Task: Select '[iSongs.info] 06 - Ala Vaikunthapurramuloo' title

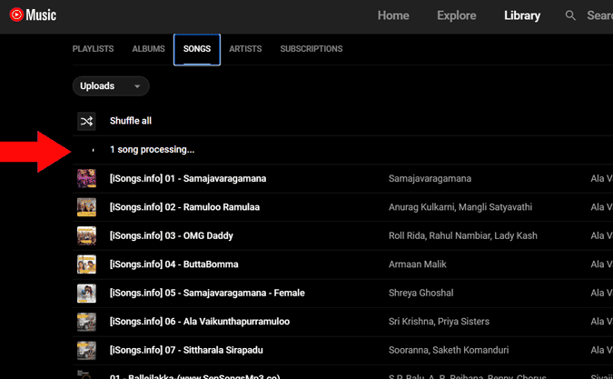Action: 200,322
